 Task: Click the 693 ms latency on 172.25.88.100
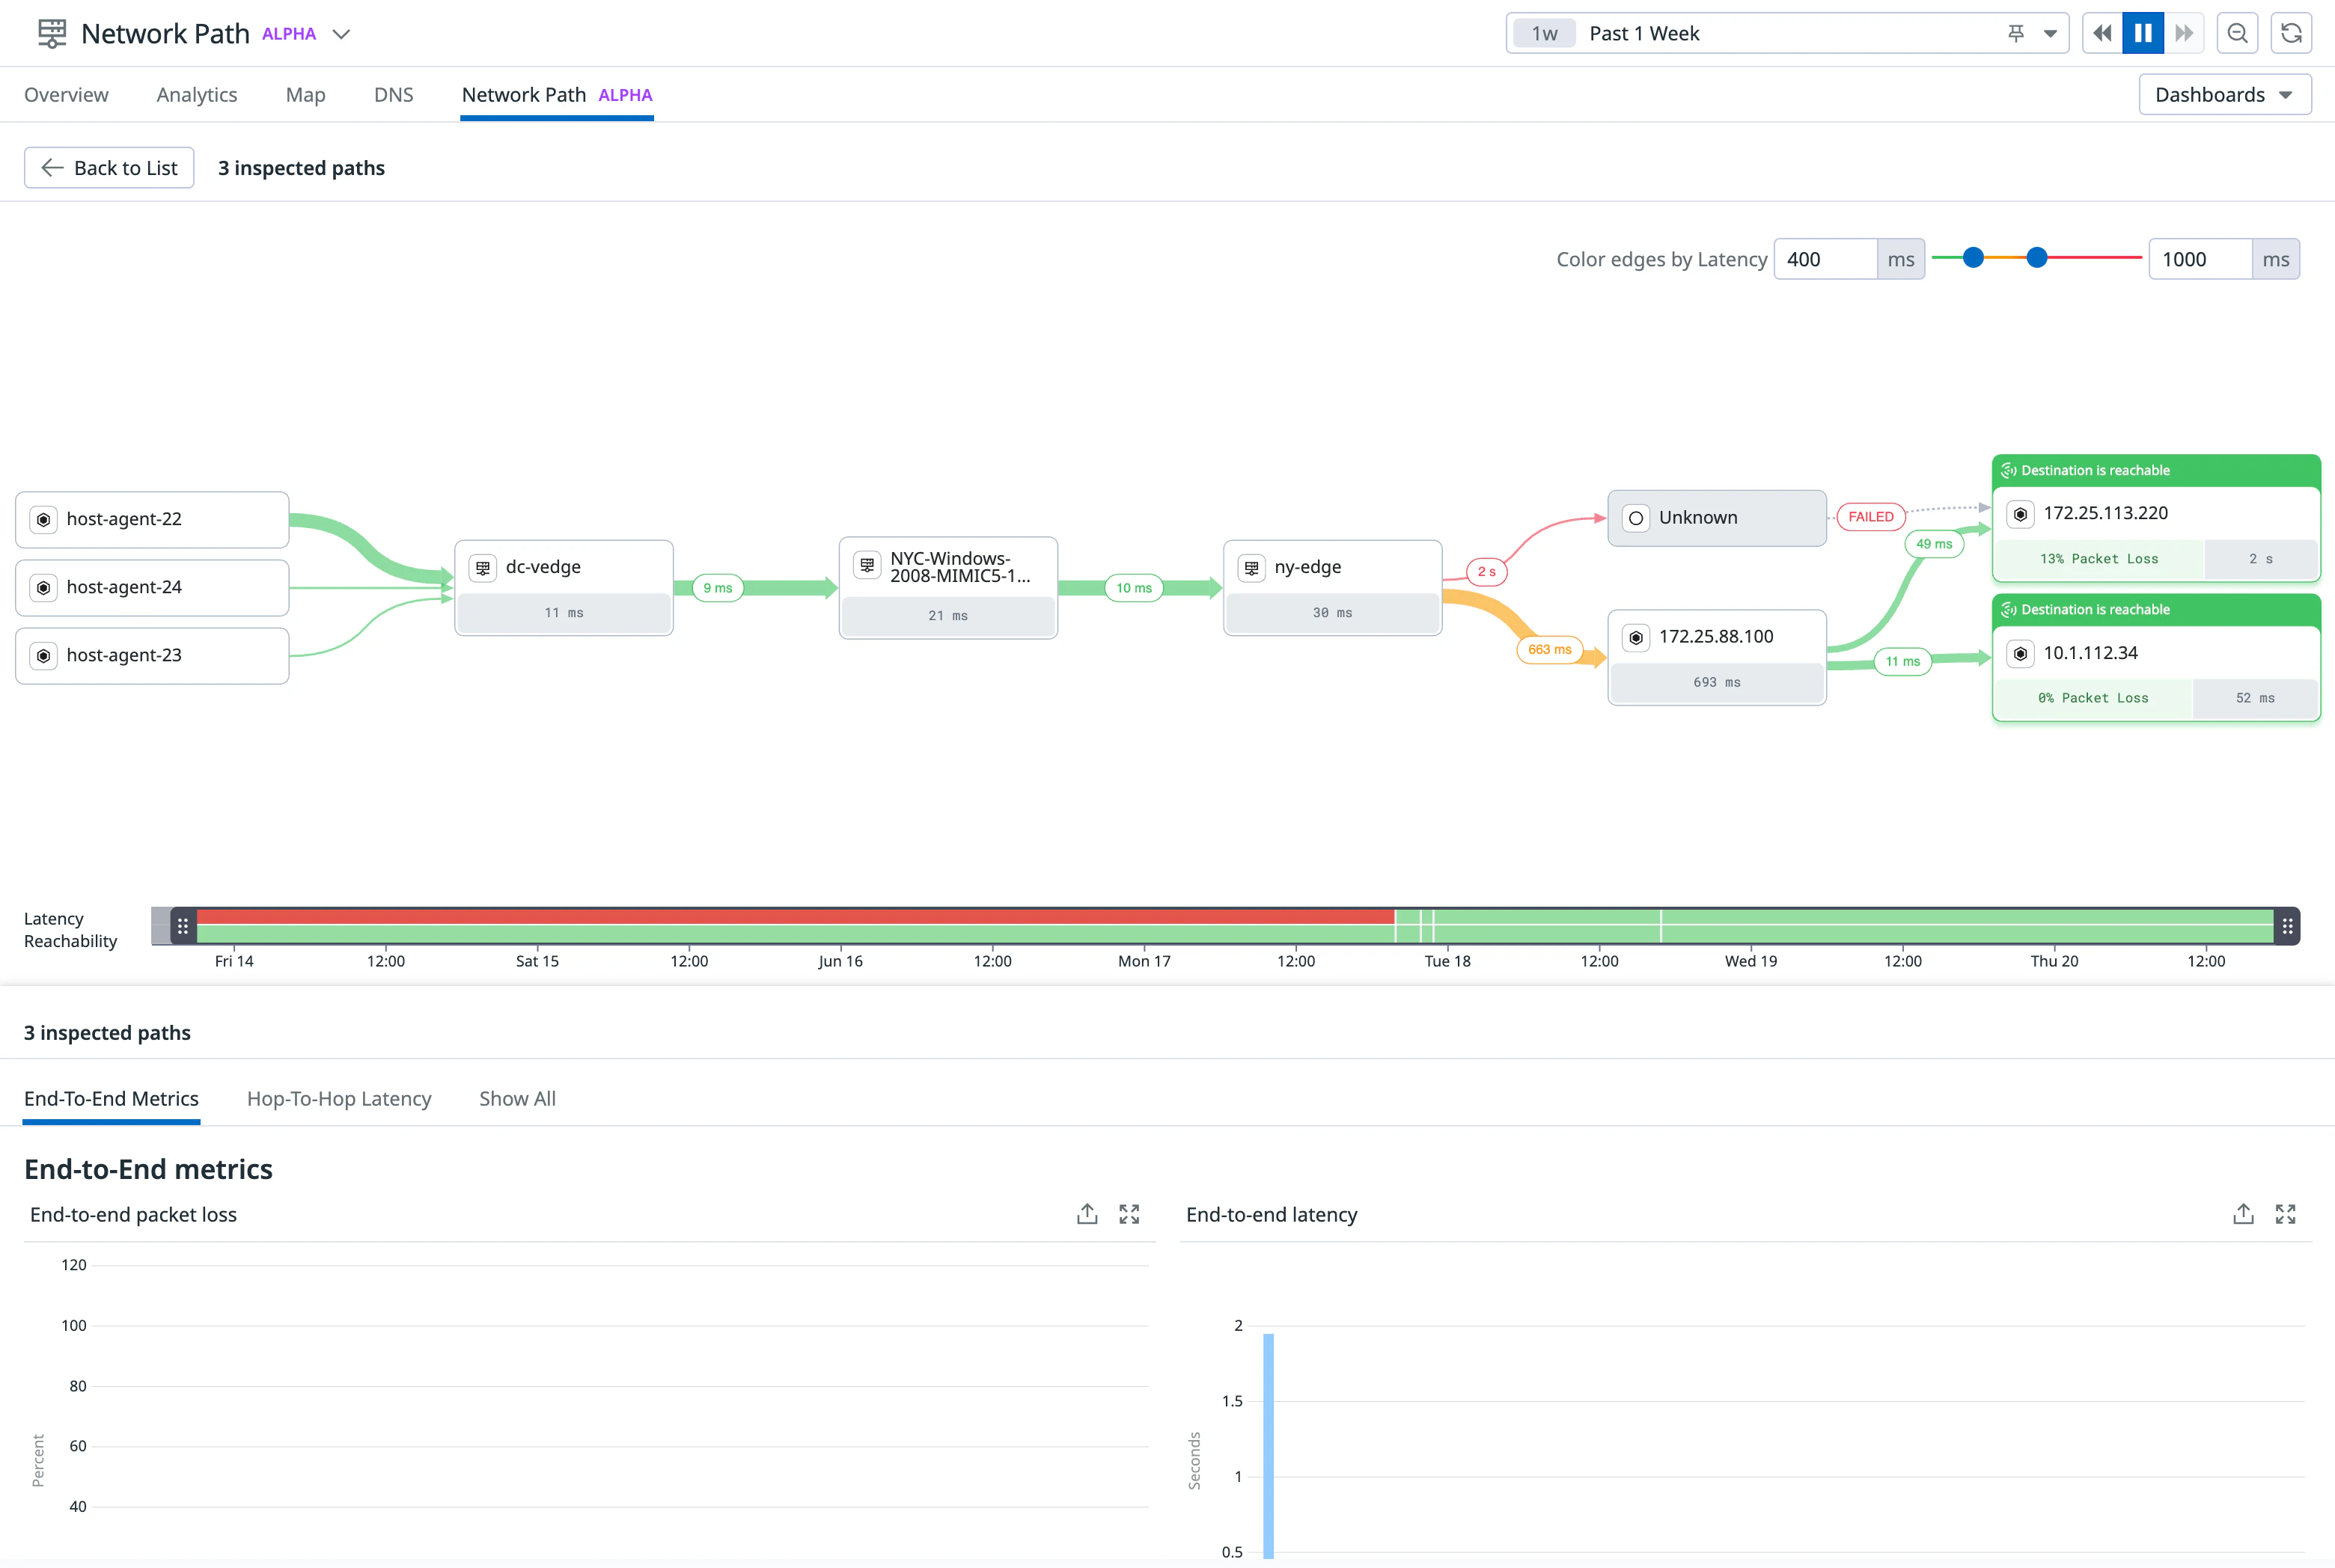(1716, 682)
